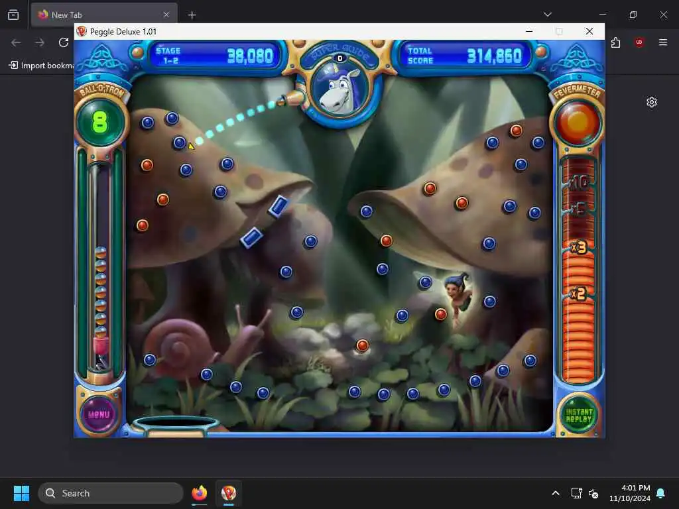
Task: Open Firefox recent browsing view icon
Action: coord(13,15)
